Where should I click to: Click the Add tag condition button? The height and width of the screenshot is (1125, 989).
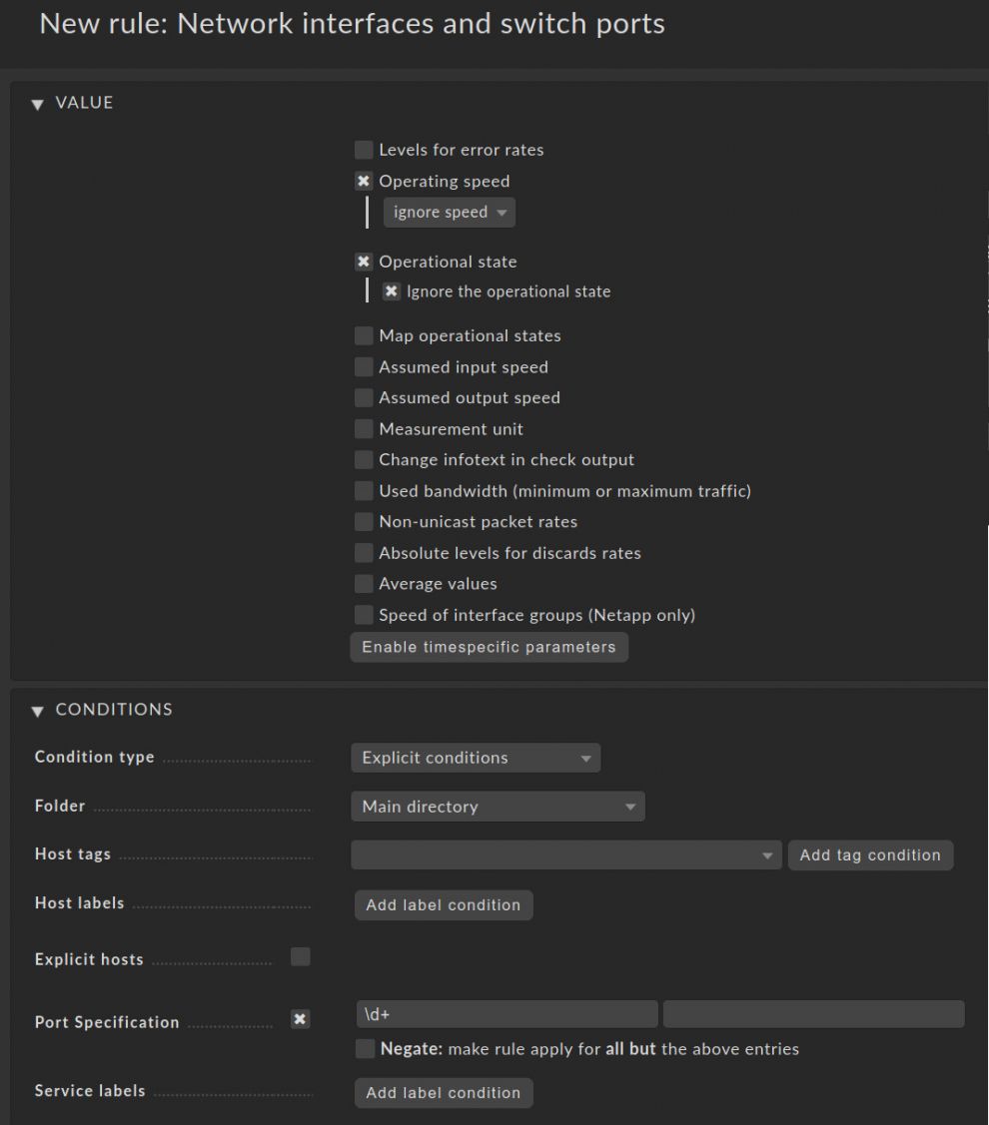tap(870, 855)
